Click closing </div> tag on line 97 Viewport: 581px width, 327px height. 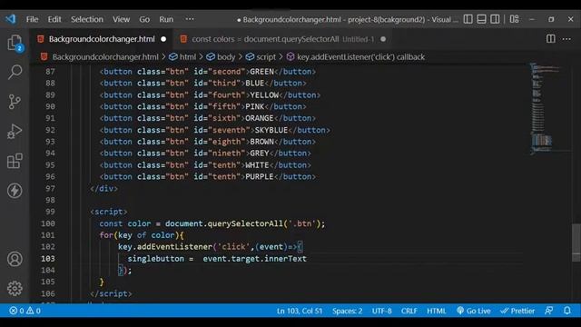(x=103, y=188)
